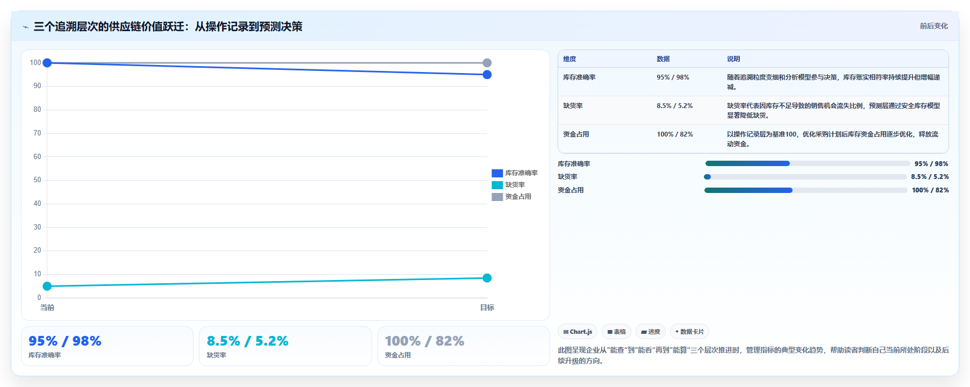
Task: Click the 库存准确率 progress label
Action: [574, 164]
